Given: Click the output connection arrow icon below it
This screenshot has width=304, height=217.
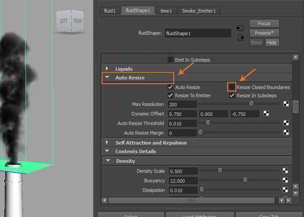Looking at the screenshot, I should 241,37.
